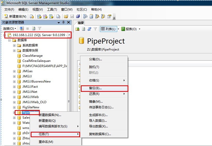Image resolution: width=212 pixels, height=146 pixels.
Task: Expand the JMGJJBusnessNew database node
Action: point(14,82)
